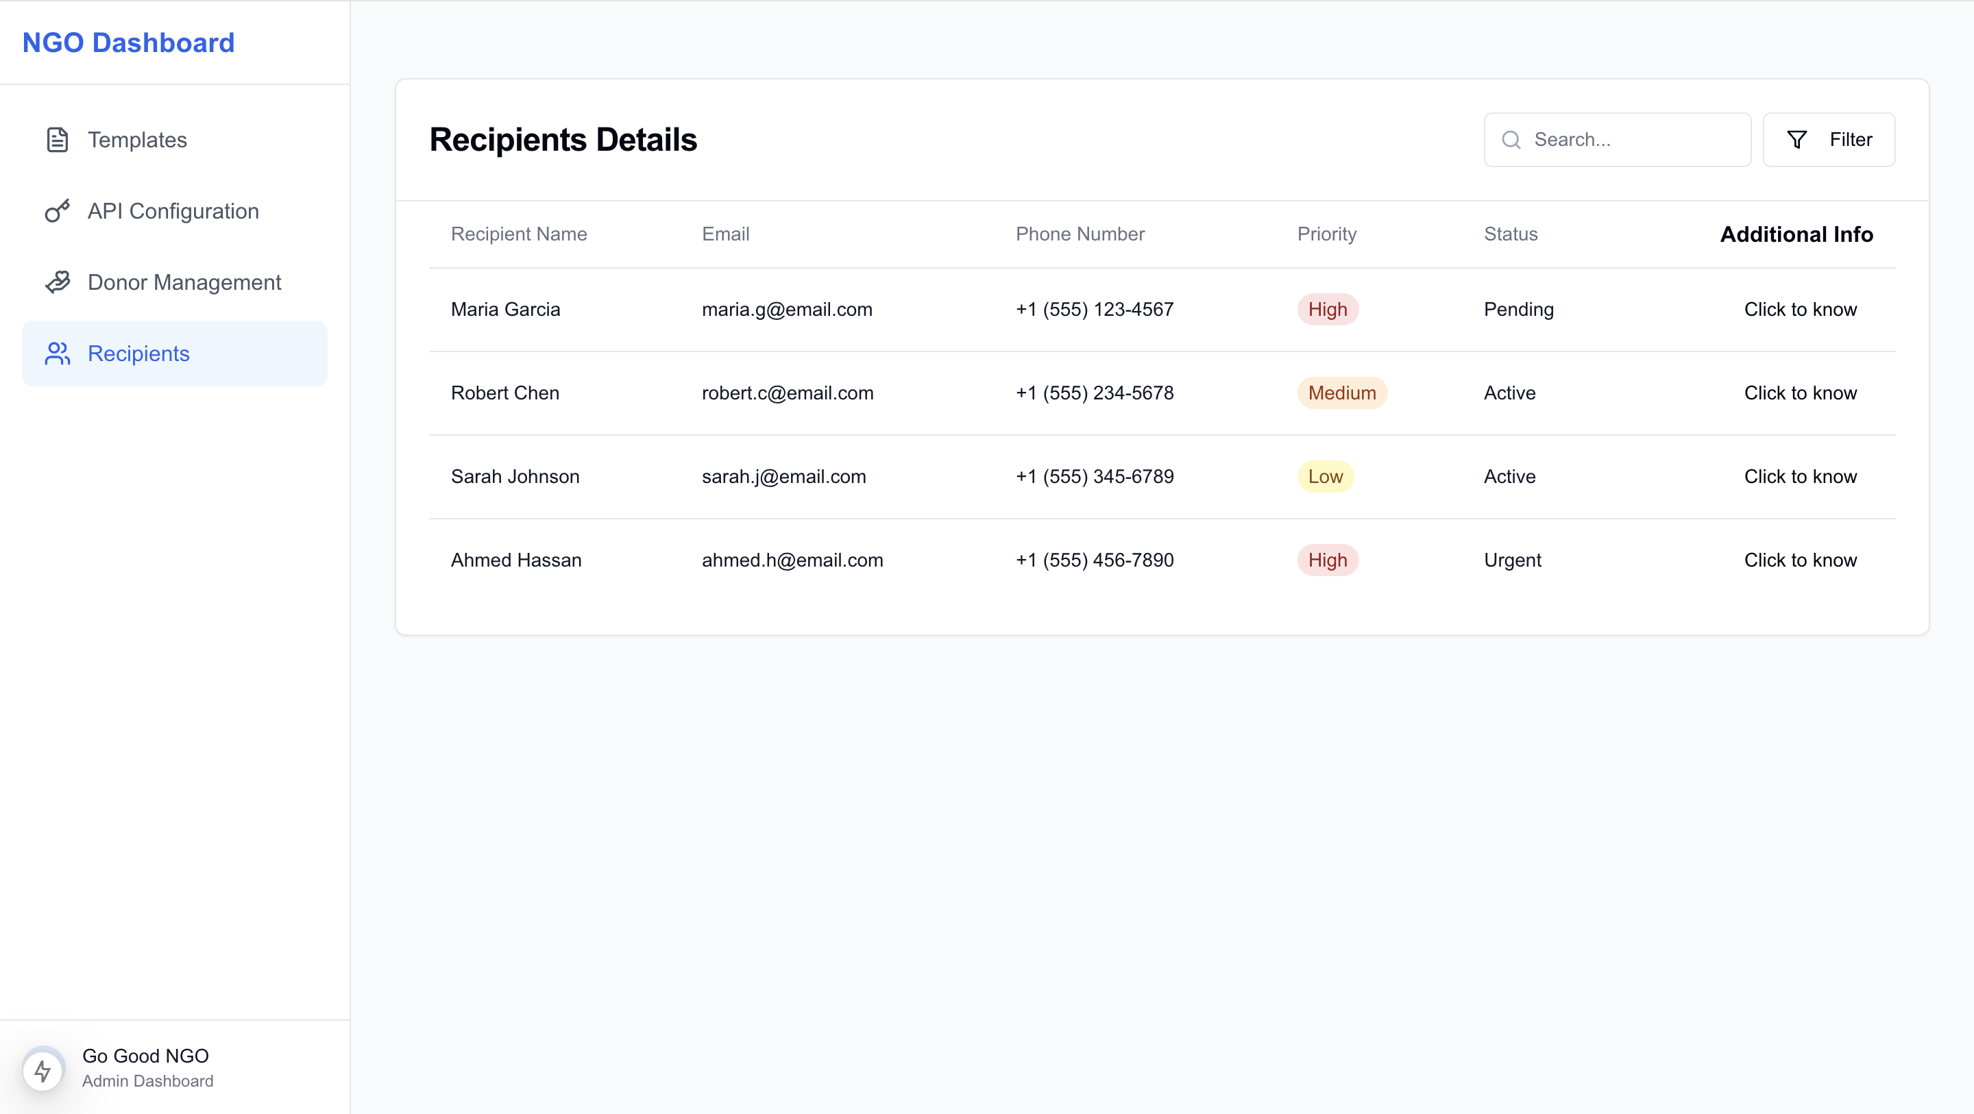Click the NGO Dashboard title
The height and width of the screenshot is (1114, 1974).
pyautogui.click(x=128, y=43)
